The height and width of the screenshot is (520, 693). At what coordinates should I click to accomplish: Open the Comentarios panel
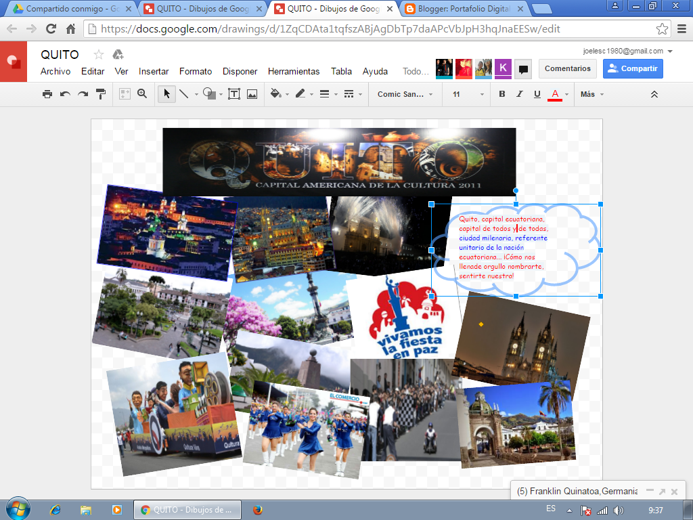coord(567,68)
